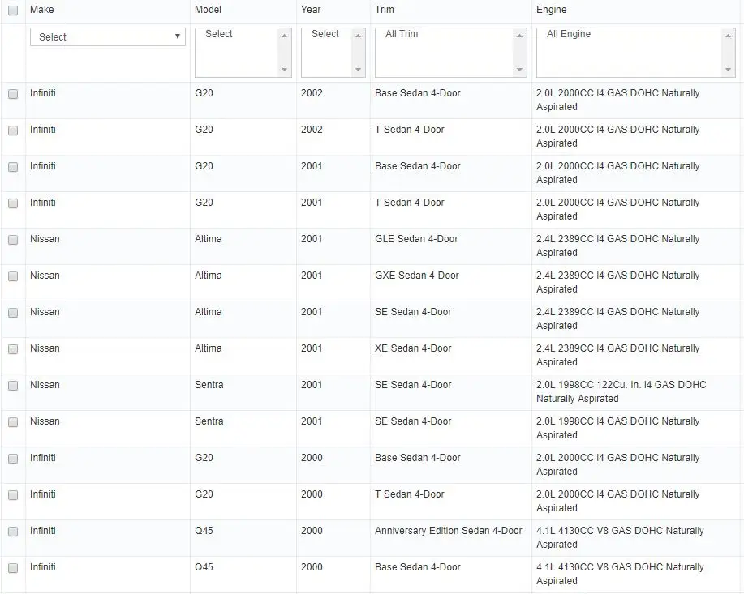Screen dimensions: 744x594
Task: Choose Select in the Model list box
Action: click(219, 34)
